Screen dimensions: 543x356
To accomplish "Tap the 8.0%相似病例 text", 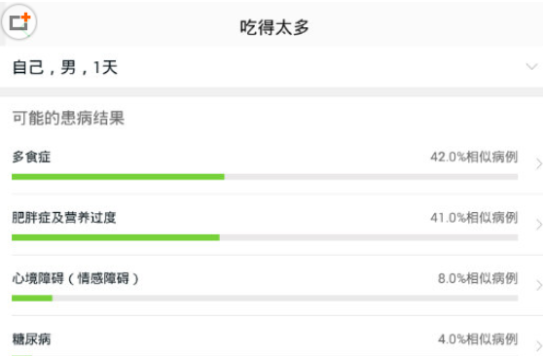I will 478,278.
